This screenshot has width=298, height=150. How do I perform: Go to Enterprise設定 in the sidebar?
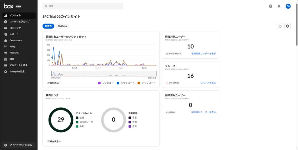pyautogui.click(x=17, y=72)
